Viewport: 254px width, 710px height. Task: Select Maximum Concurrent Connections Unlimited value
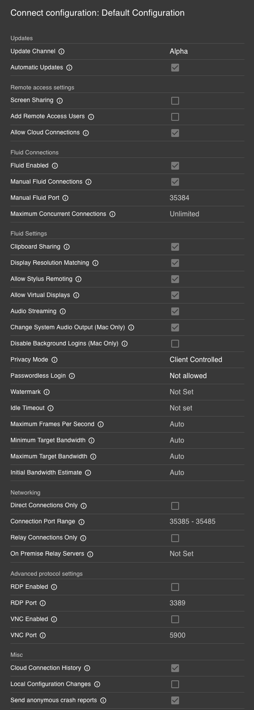pos(184,214)
